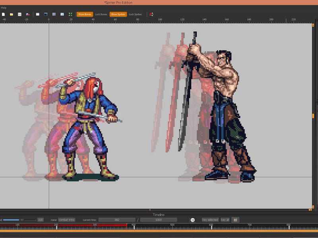Image resolution: width=318 pixels, height=238 pixels.
Task: Click the green expand-arrows fit view icon
Action: click(70, 14)
